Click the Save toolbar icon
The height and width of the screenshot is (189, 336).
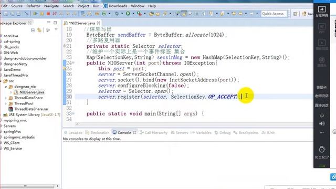(6, 14)
